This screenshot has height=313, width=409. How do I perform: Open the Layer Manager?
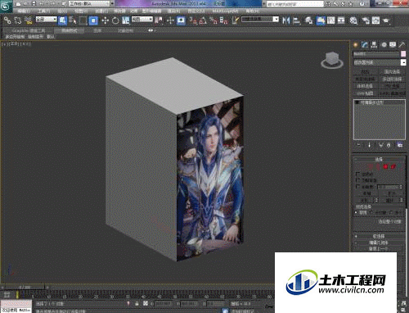[308, 20]
